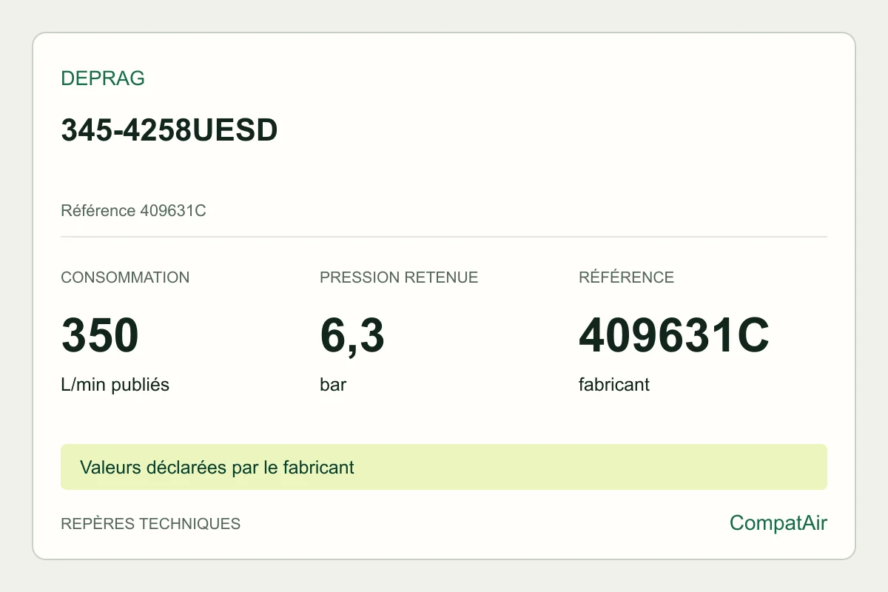The width and height of the screenshot is (888, 592).
Task: Click the DEPRAG brand label
Action: (x=103, y=78)
